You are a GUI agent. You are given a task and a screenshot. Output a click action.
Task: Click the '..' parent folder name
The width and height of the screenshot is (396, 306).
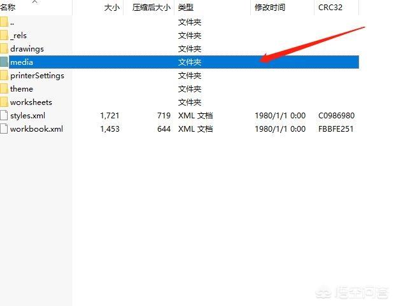point(12,24)
